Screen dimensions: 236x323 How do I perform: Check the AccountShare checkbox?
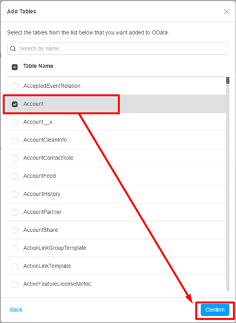coord(15,230)
